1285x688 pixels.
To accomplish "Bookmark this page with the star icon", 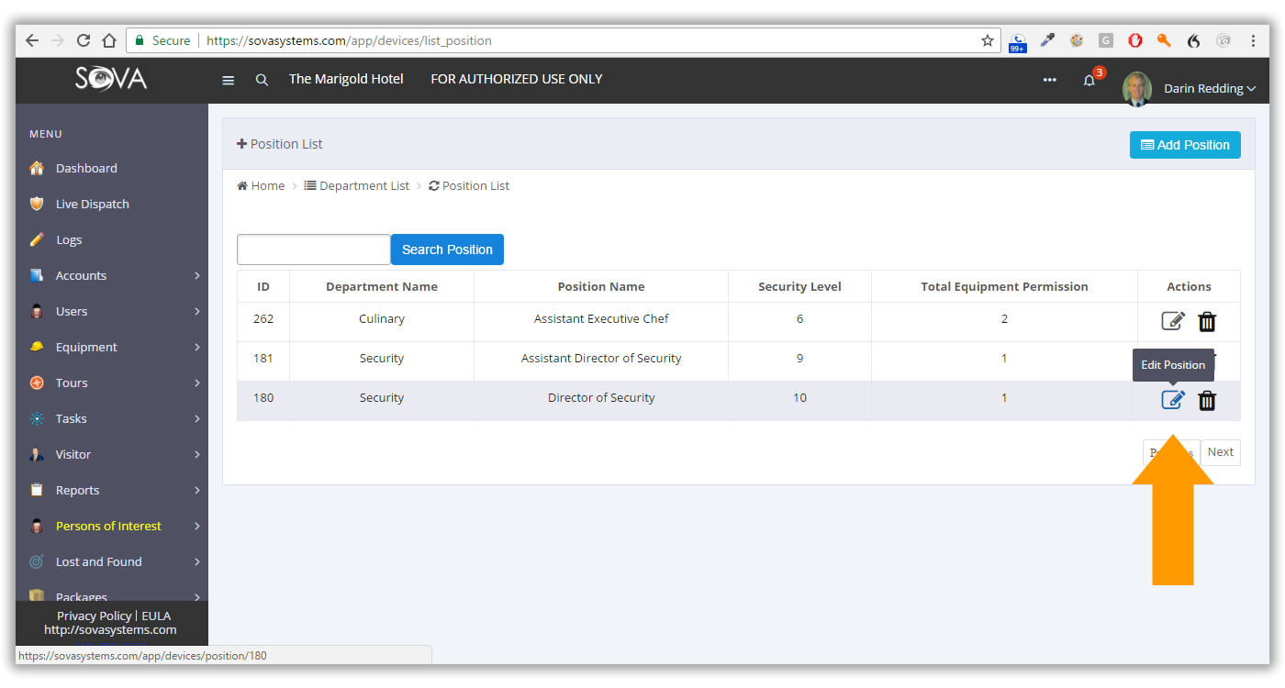I will 988,40.
